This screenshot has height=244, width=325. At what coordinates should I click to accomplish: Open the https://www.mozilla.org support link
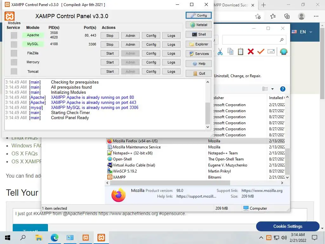(262, 191)
